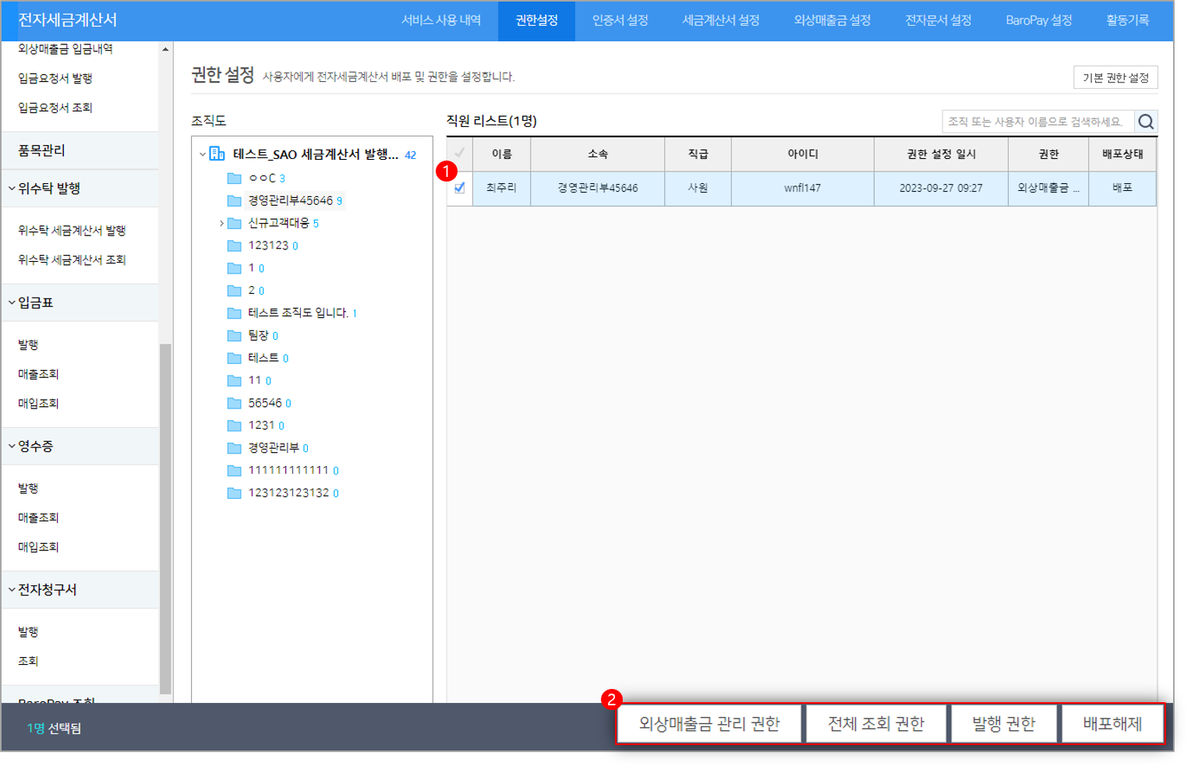Click the 배포해제 button
1191x770 pixels.
pos(1112,724)
